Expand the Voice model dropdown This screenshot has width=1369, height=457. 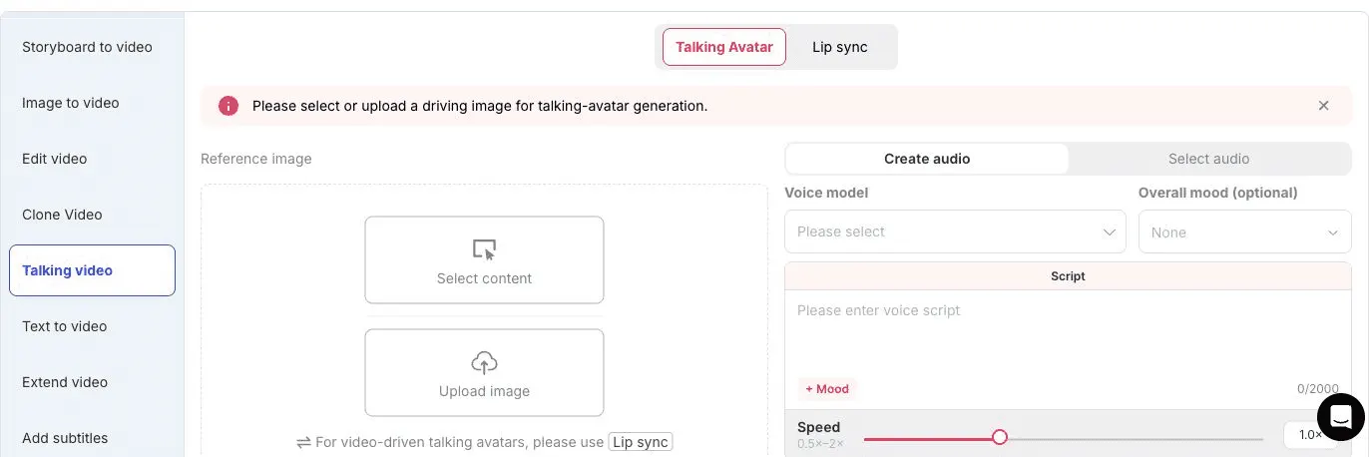point(955,231)
